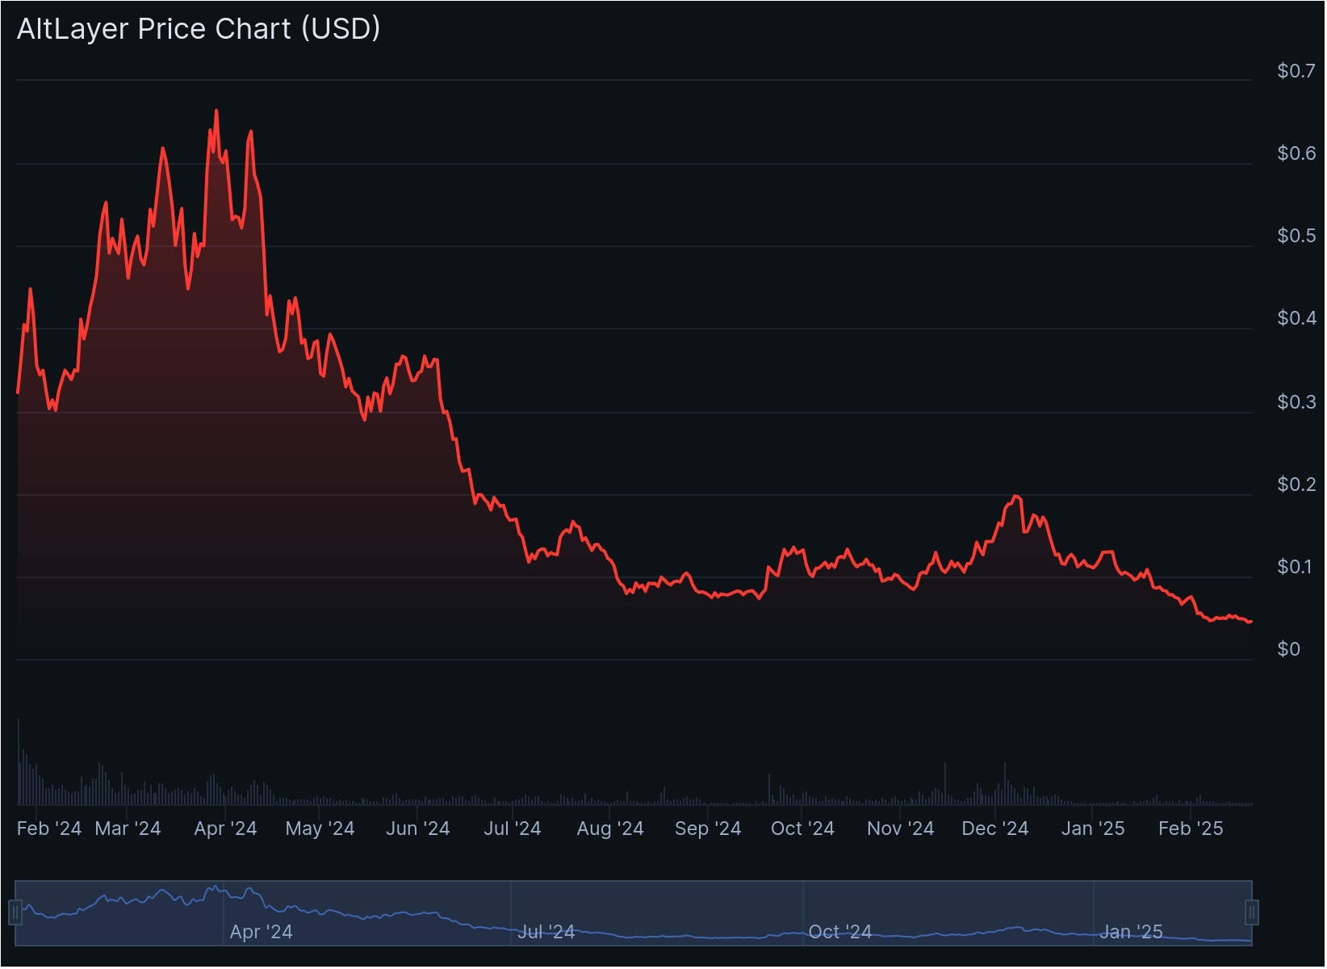Click the Feb '25 x-axis label
This screenshot has width=1327, height=969.
tap(1191, 828)
